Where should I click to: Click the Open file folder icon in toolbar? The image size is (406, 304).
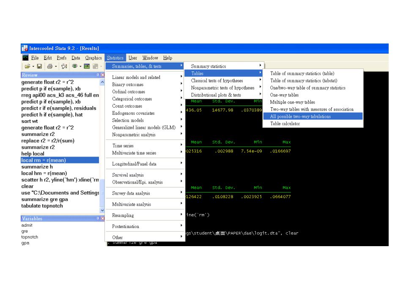click(27, 66)
